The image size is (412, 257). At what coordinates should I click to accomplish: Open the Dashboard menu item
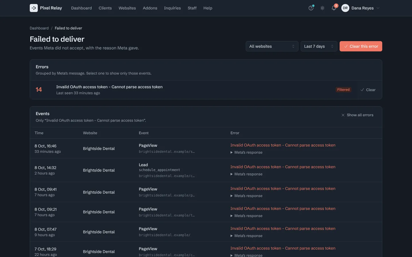pos(82,8)
